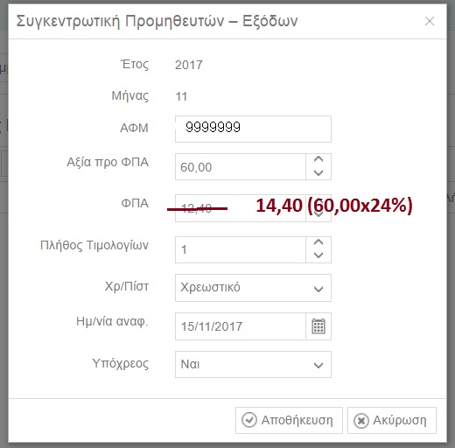455x448 pixels.
Task: Increase Πλήθος Τιμολογίων count
Action: [x=318, y=242]
